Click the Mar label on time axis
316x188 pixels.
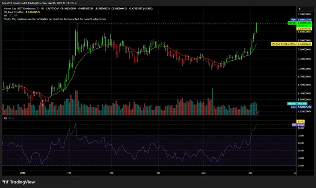pyautogui.click(x=112, y=173)
